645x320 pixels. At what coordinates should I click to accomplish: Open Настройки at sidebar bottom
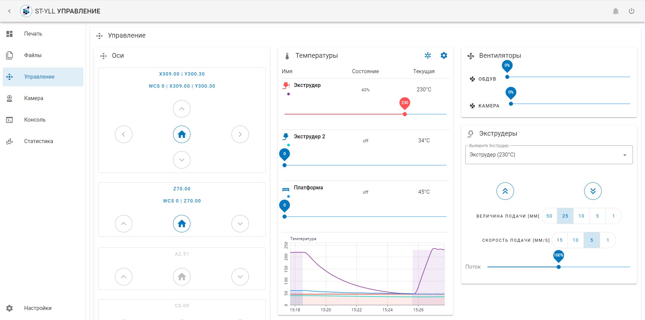click(x=43, y=308)
